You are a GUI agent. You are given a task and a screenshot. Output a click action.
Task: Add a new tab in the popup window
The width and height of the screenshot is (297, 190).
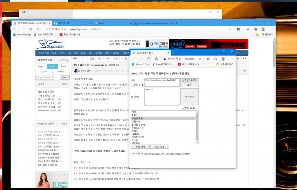[x=174, y=53]
